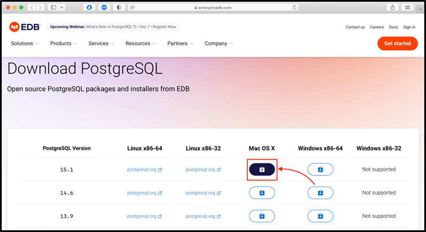Image resolution: width=426 pixels, height=232 pixels.
Task: Open the Sign in link
Action: pos(409,27)
